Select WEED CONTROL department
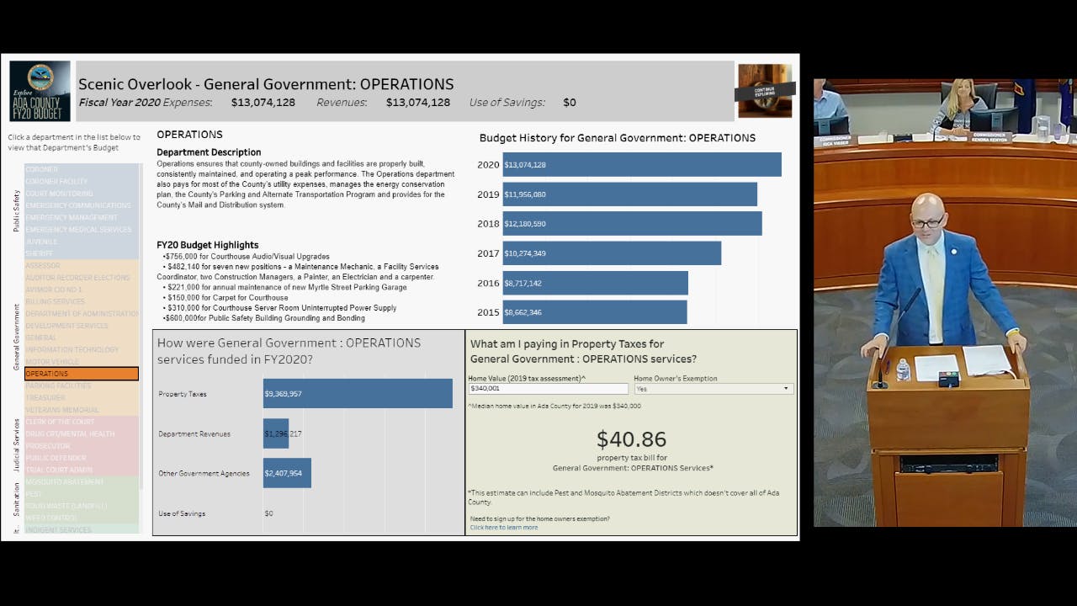The width and height of the screenshot is (1077, 606). [x=82, y=518]
